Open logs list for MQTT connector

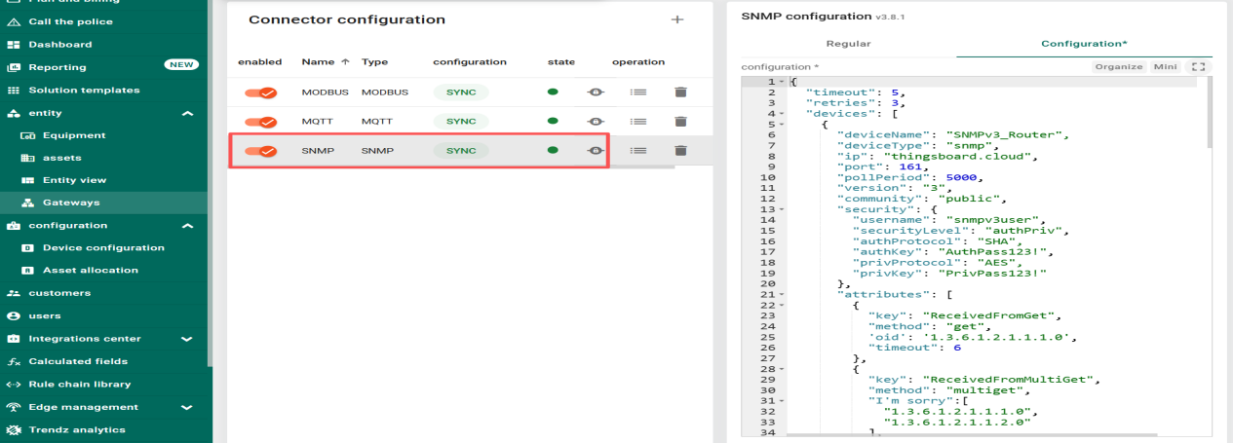[638, 122]
